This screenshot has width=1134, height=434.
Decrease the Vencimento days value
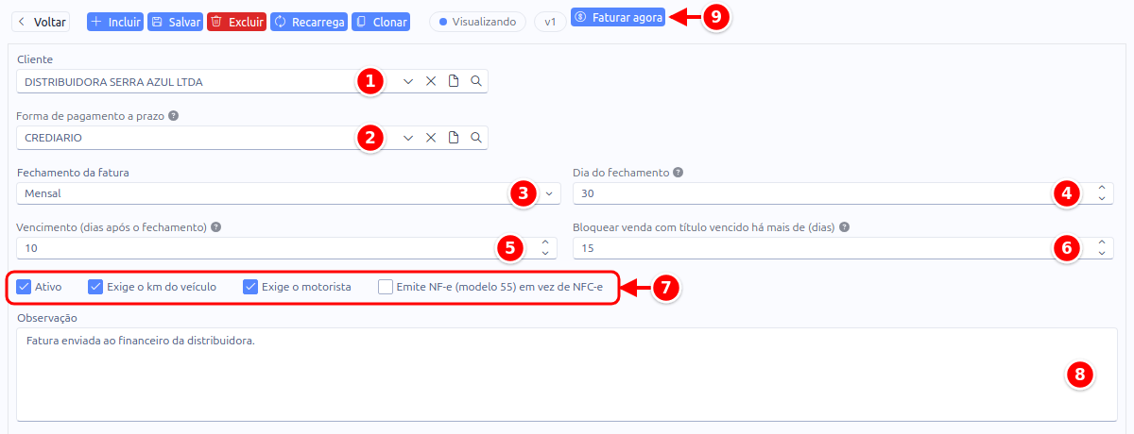point(544,254)
